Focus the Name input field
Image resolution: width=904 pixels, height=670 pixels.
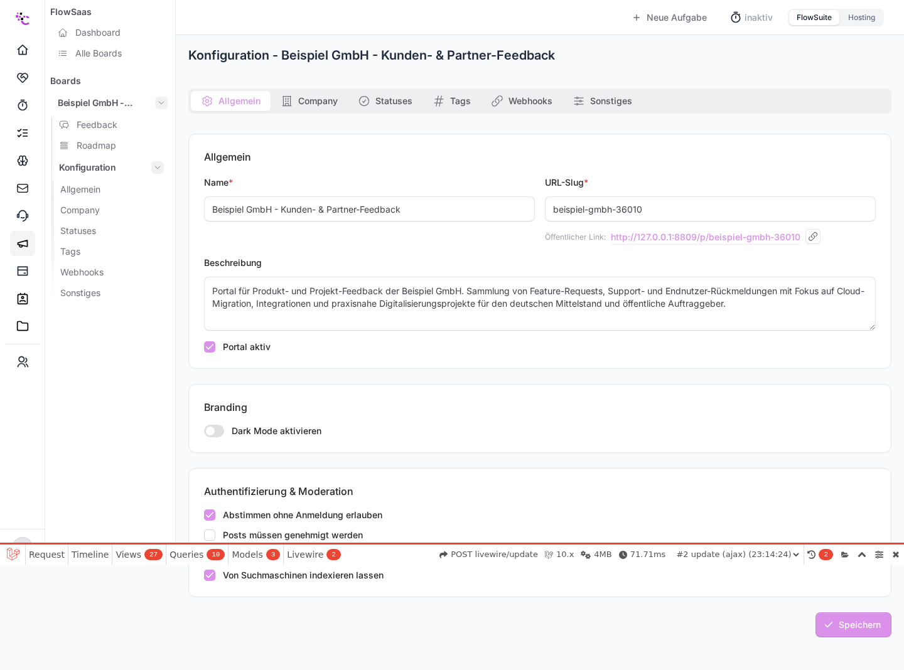tap(369, 209)
